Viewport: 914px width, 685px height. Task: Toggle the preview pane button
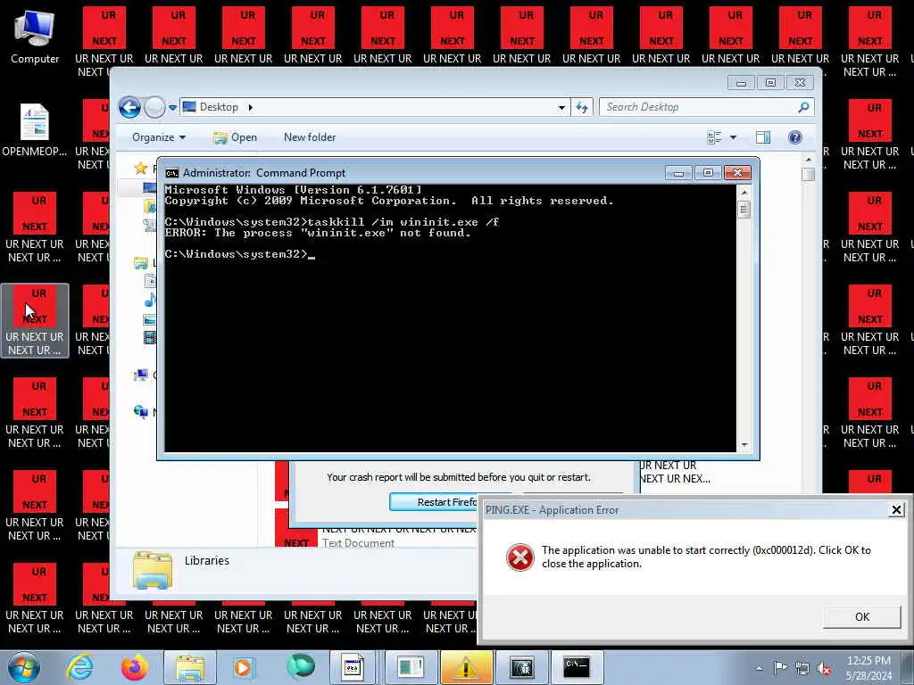(763, 137)
